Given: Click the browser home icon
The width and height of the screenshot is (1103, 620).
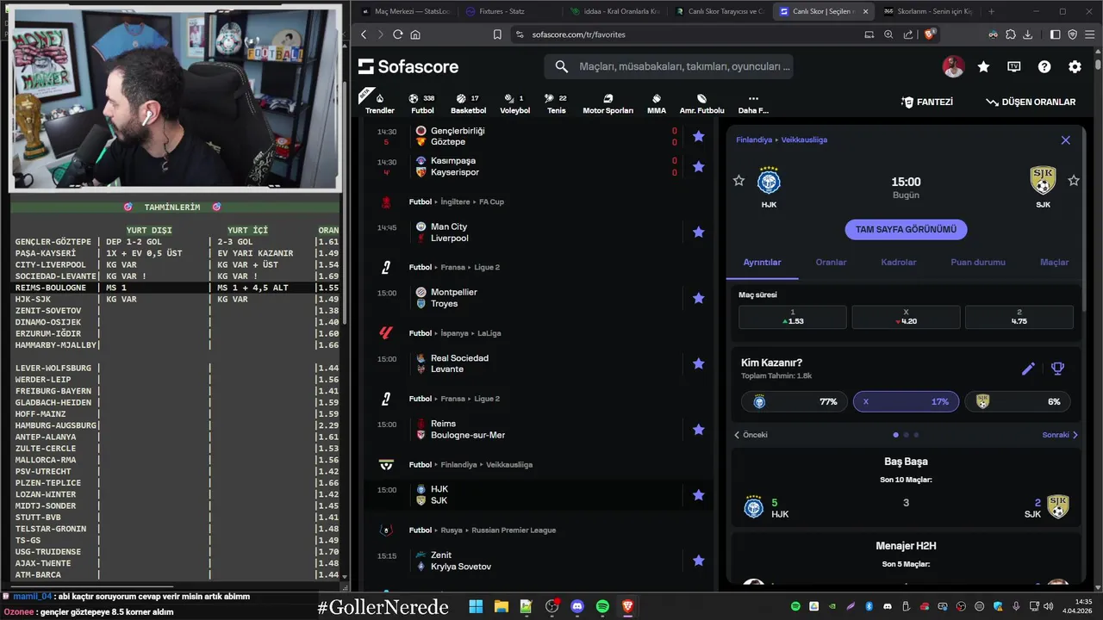Looking at the screenshot, I should coord(415,34).
